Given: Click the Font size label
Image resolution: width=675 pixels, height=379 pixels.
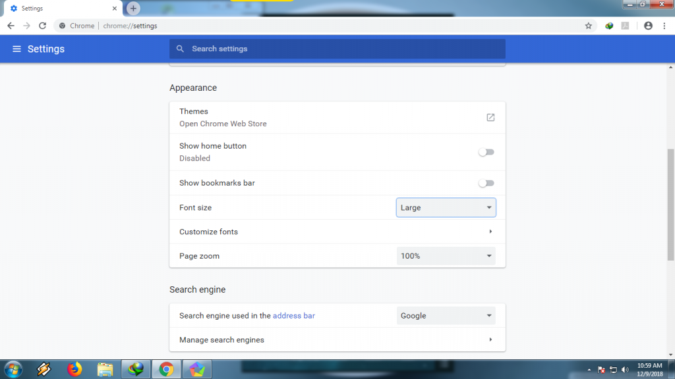Looking at the screenshot, I should [195, 207].
